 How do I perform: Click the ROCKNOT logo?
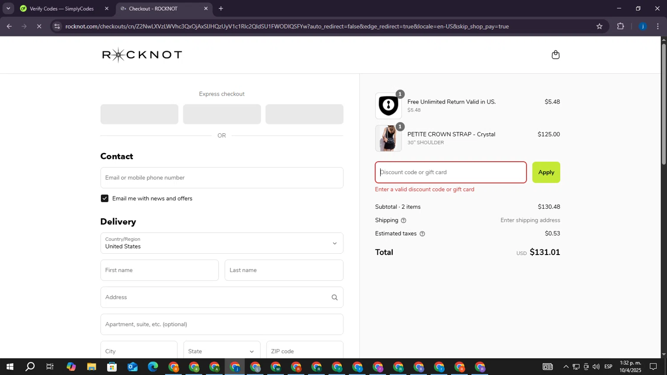click(142, 55)
